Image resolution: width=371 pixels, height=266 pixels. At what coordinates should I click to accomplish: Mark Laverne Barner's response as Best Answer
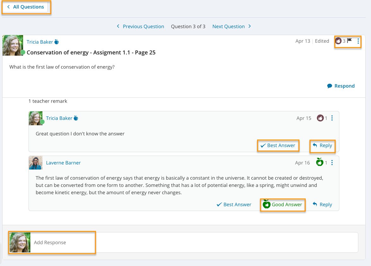coord(234,205)
